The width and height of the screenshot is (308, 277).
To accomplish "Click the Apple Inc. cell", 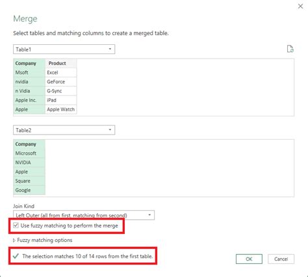I will point(29,100).
